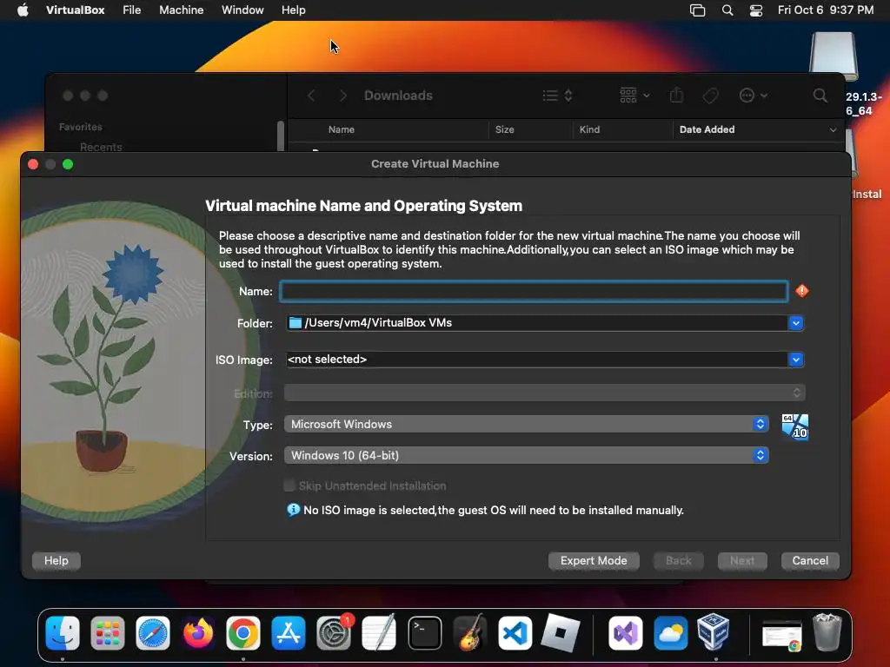
Task: Click the Name field error warning icon
Action: pyautogui.click(x=801, y=291)
